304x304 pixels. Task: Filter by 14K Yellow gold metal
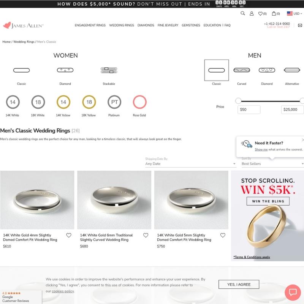[63, 102]
